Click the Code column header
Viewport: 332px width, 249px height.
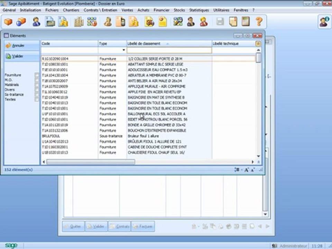pyautogui.click(x=69, y=44)
